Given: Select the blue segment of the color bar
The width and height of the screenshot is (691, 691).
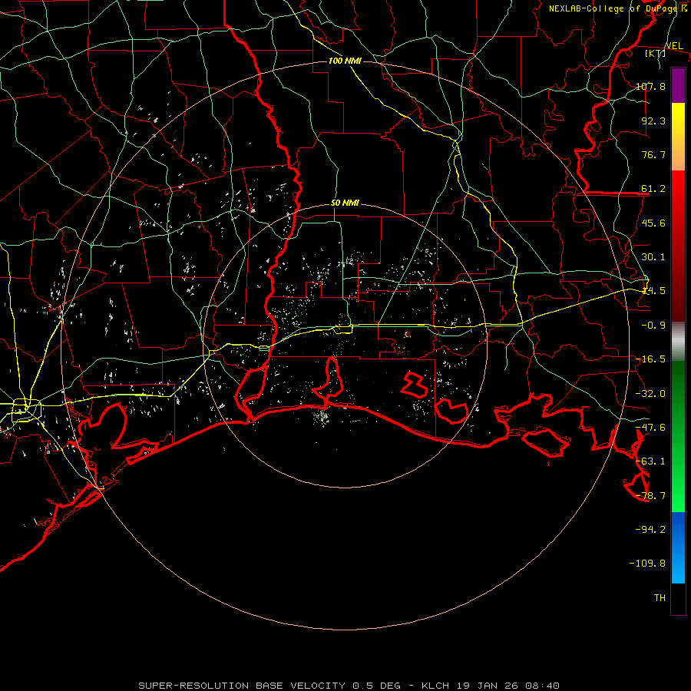Looking at the screenshot, I should coord(678,547).
